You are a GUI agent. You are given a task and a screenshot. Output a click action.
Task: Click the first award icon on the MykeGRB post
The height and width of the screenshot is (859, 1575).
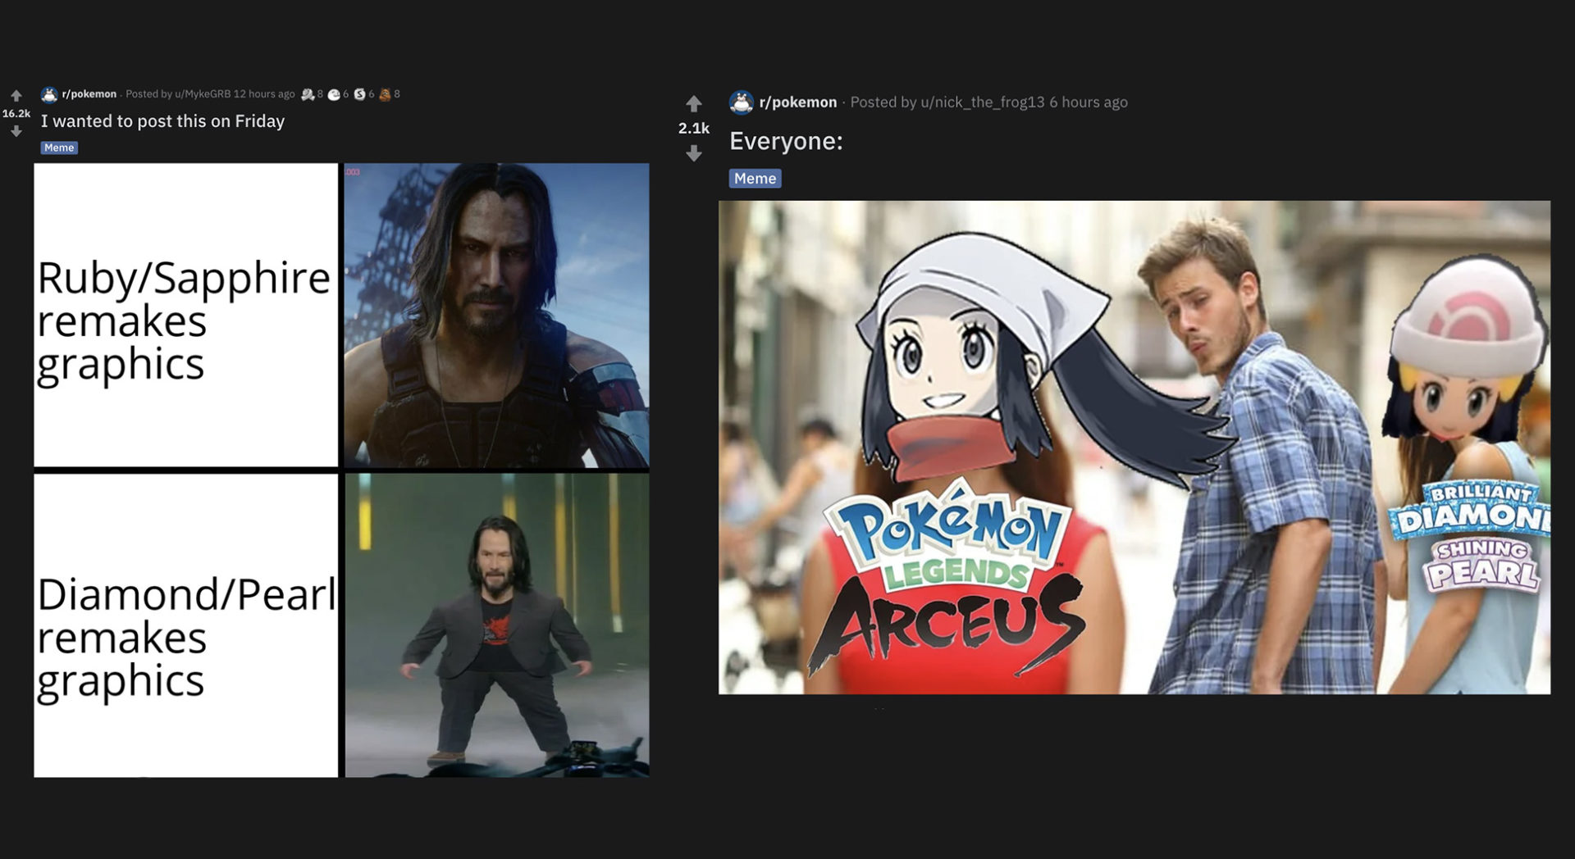point(308,94)
